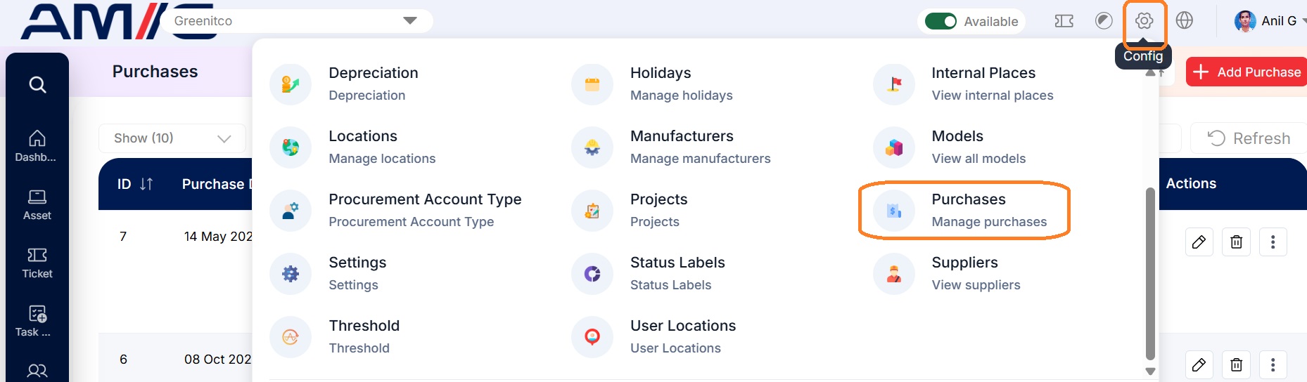Delete purchase row 7 with trash icon

tap(1236, 242)
